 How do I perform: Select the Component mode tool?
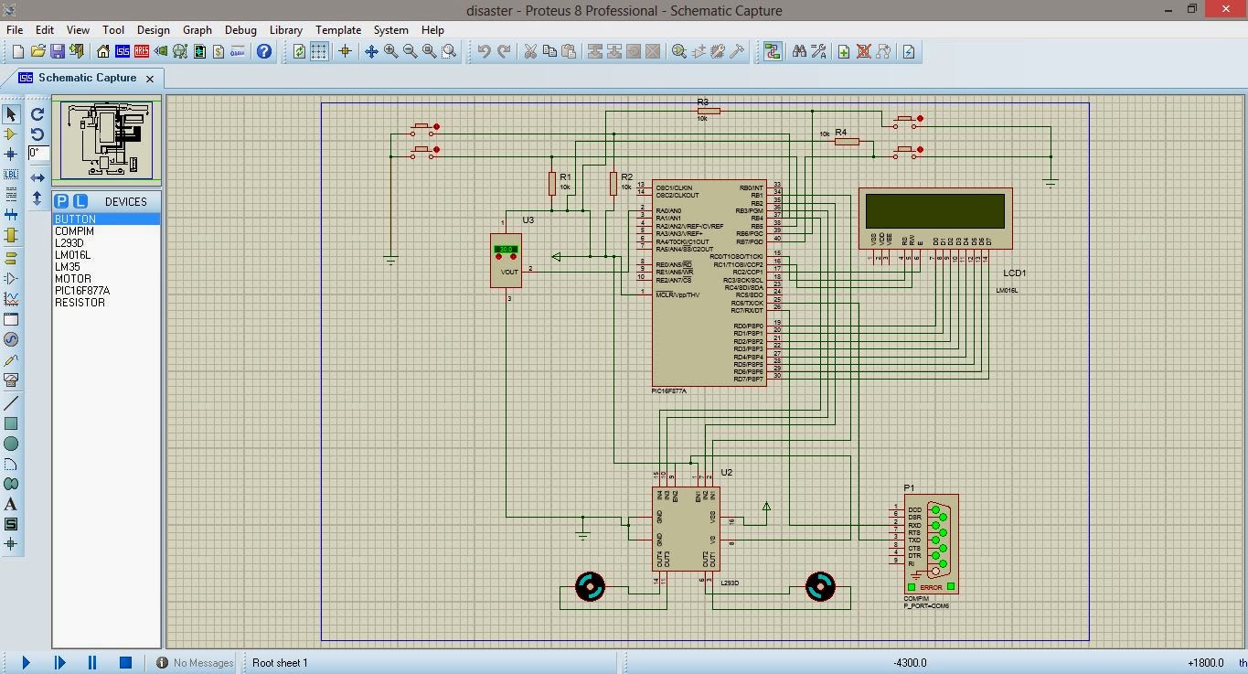(11, 134)
